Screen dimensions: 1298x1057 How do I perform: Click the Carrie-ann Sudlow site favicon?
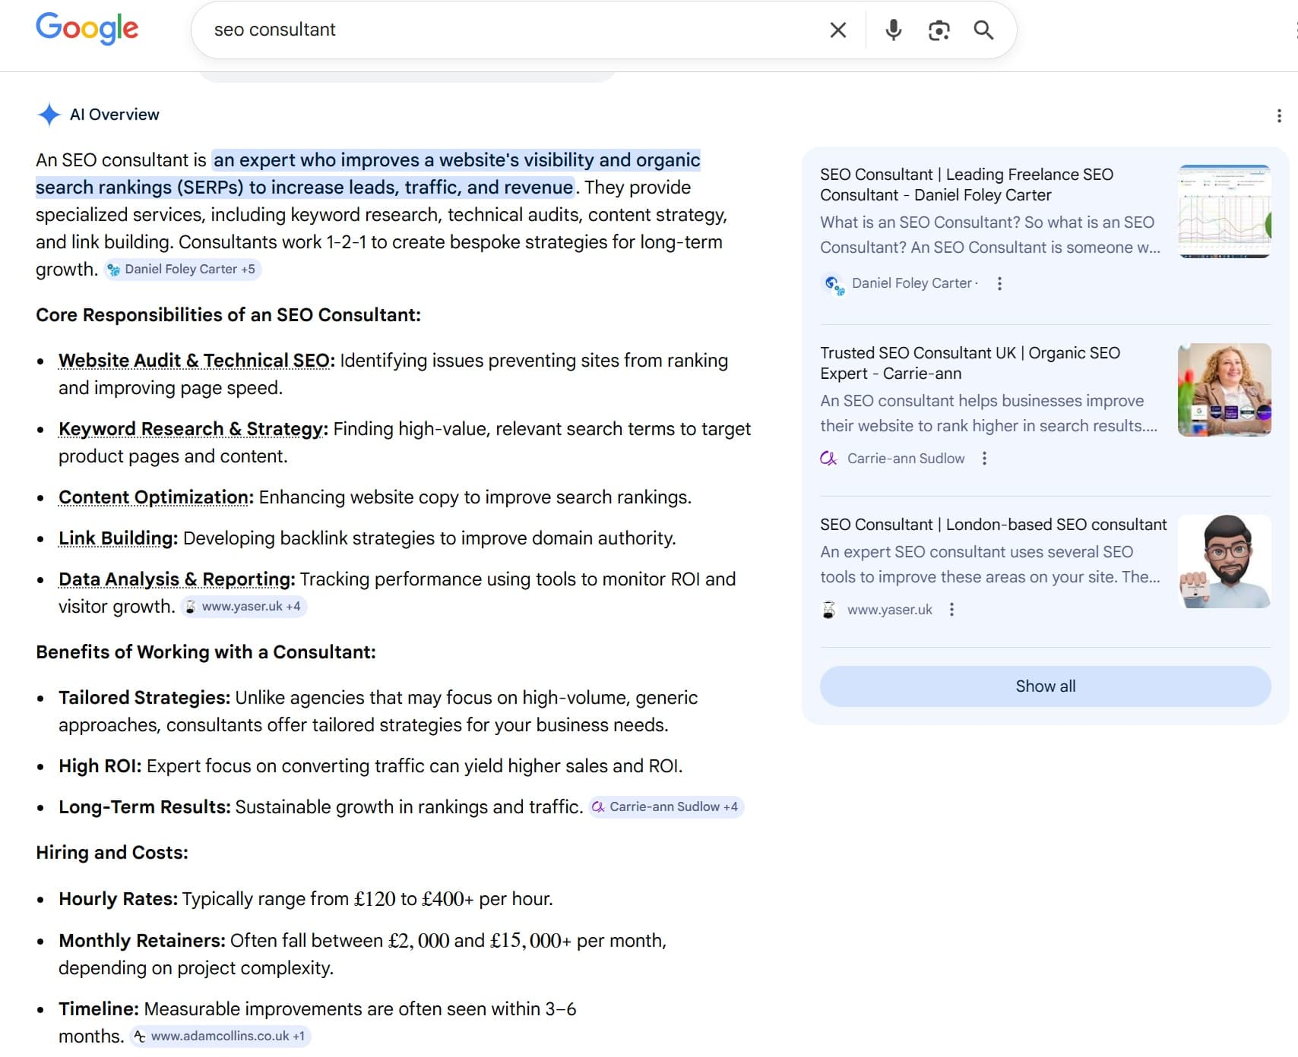[828, 459]
